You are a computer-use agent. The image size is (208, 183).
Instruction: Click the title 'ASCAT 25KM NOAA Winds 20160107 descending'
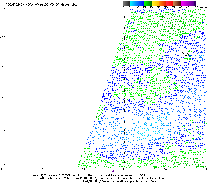(41, 5)
